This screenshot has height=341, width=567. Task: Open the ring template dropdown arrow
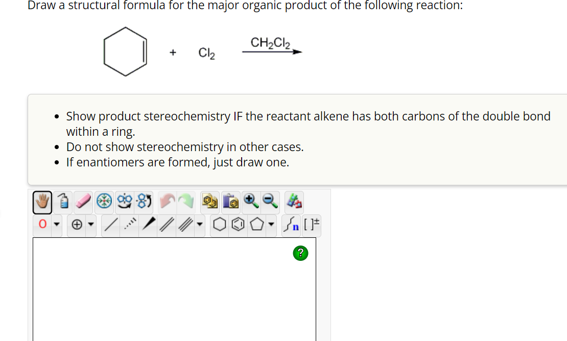point(271,225)
